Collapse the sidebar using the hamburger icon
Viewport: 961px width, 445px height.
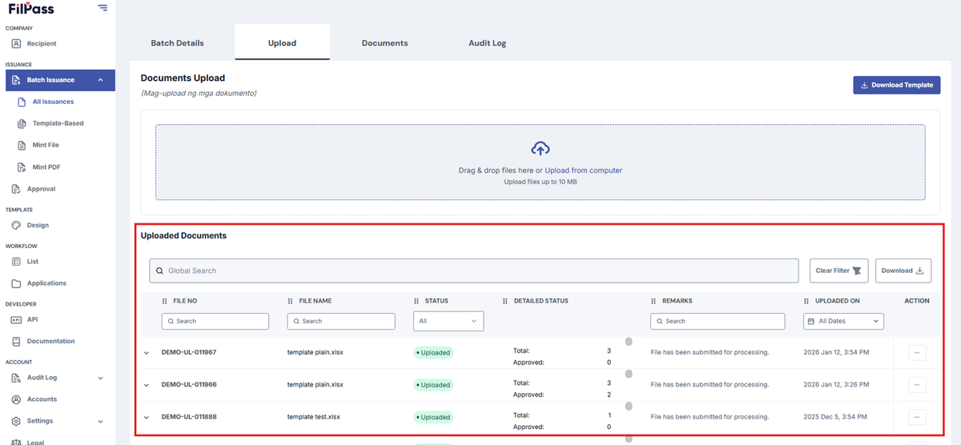(103, 7)
